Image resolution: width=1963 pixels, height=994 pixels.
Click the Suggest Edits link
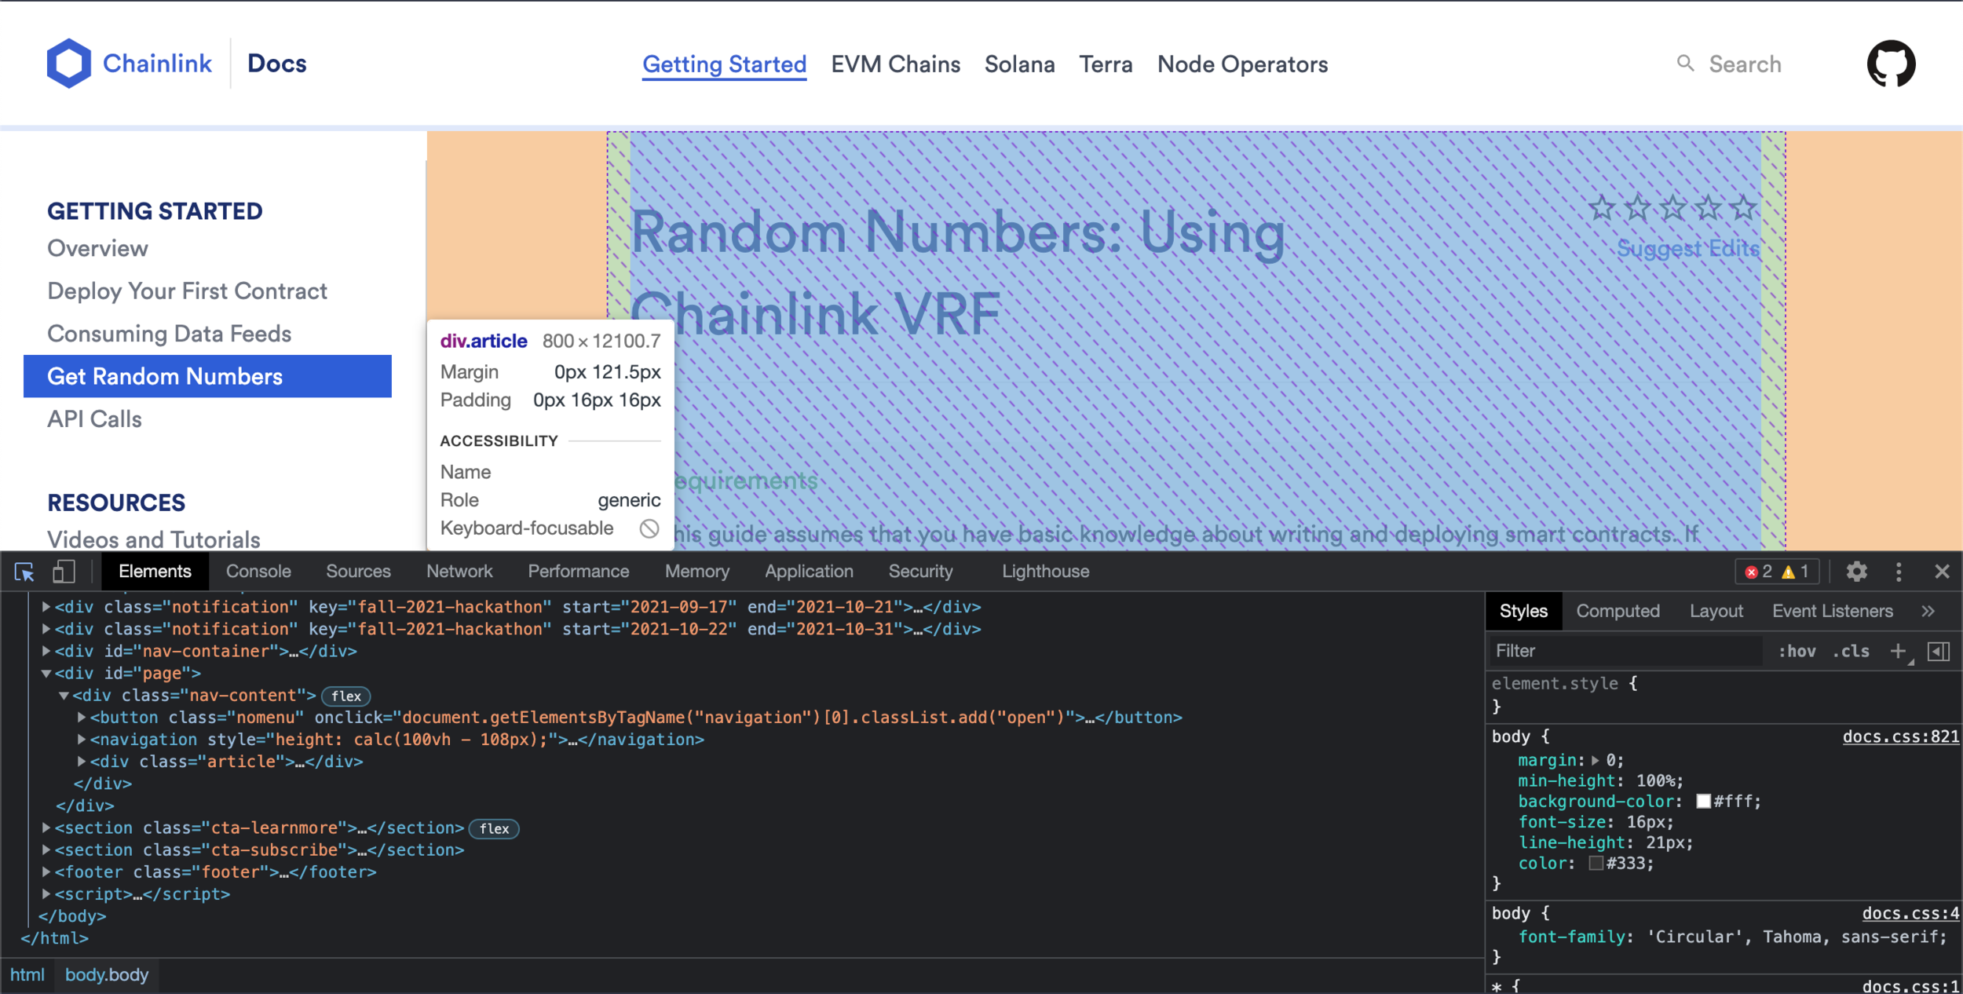[1687, 248]
